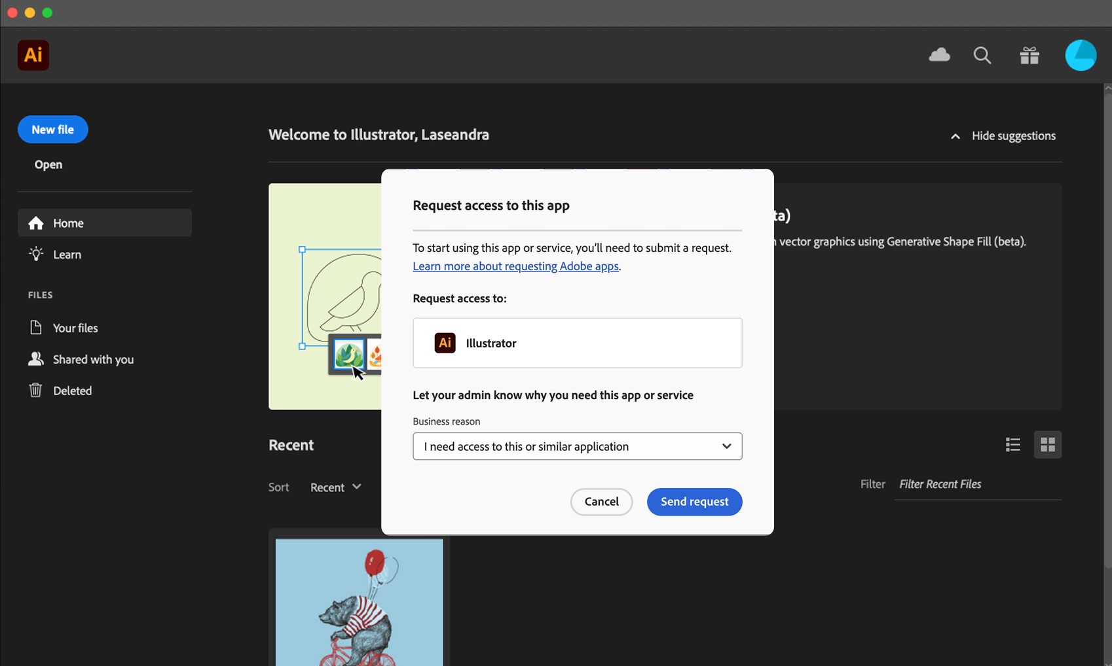Open the Learn more about requesting Adobe apps link

click(x=515, y=266)
